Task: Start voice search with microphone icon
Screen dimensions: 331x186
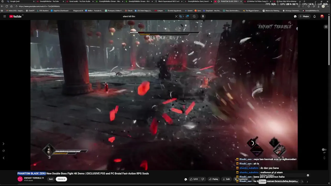Action: pos(203,16)
